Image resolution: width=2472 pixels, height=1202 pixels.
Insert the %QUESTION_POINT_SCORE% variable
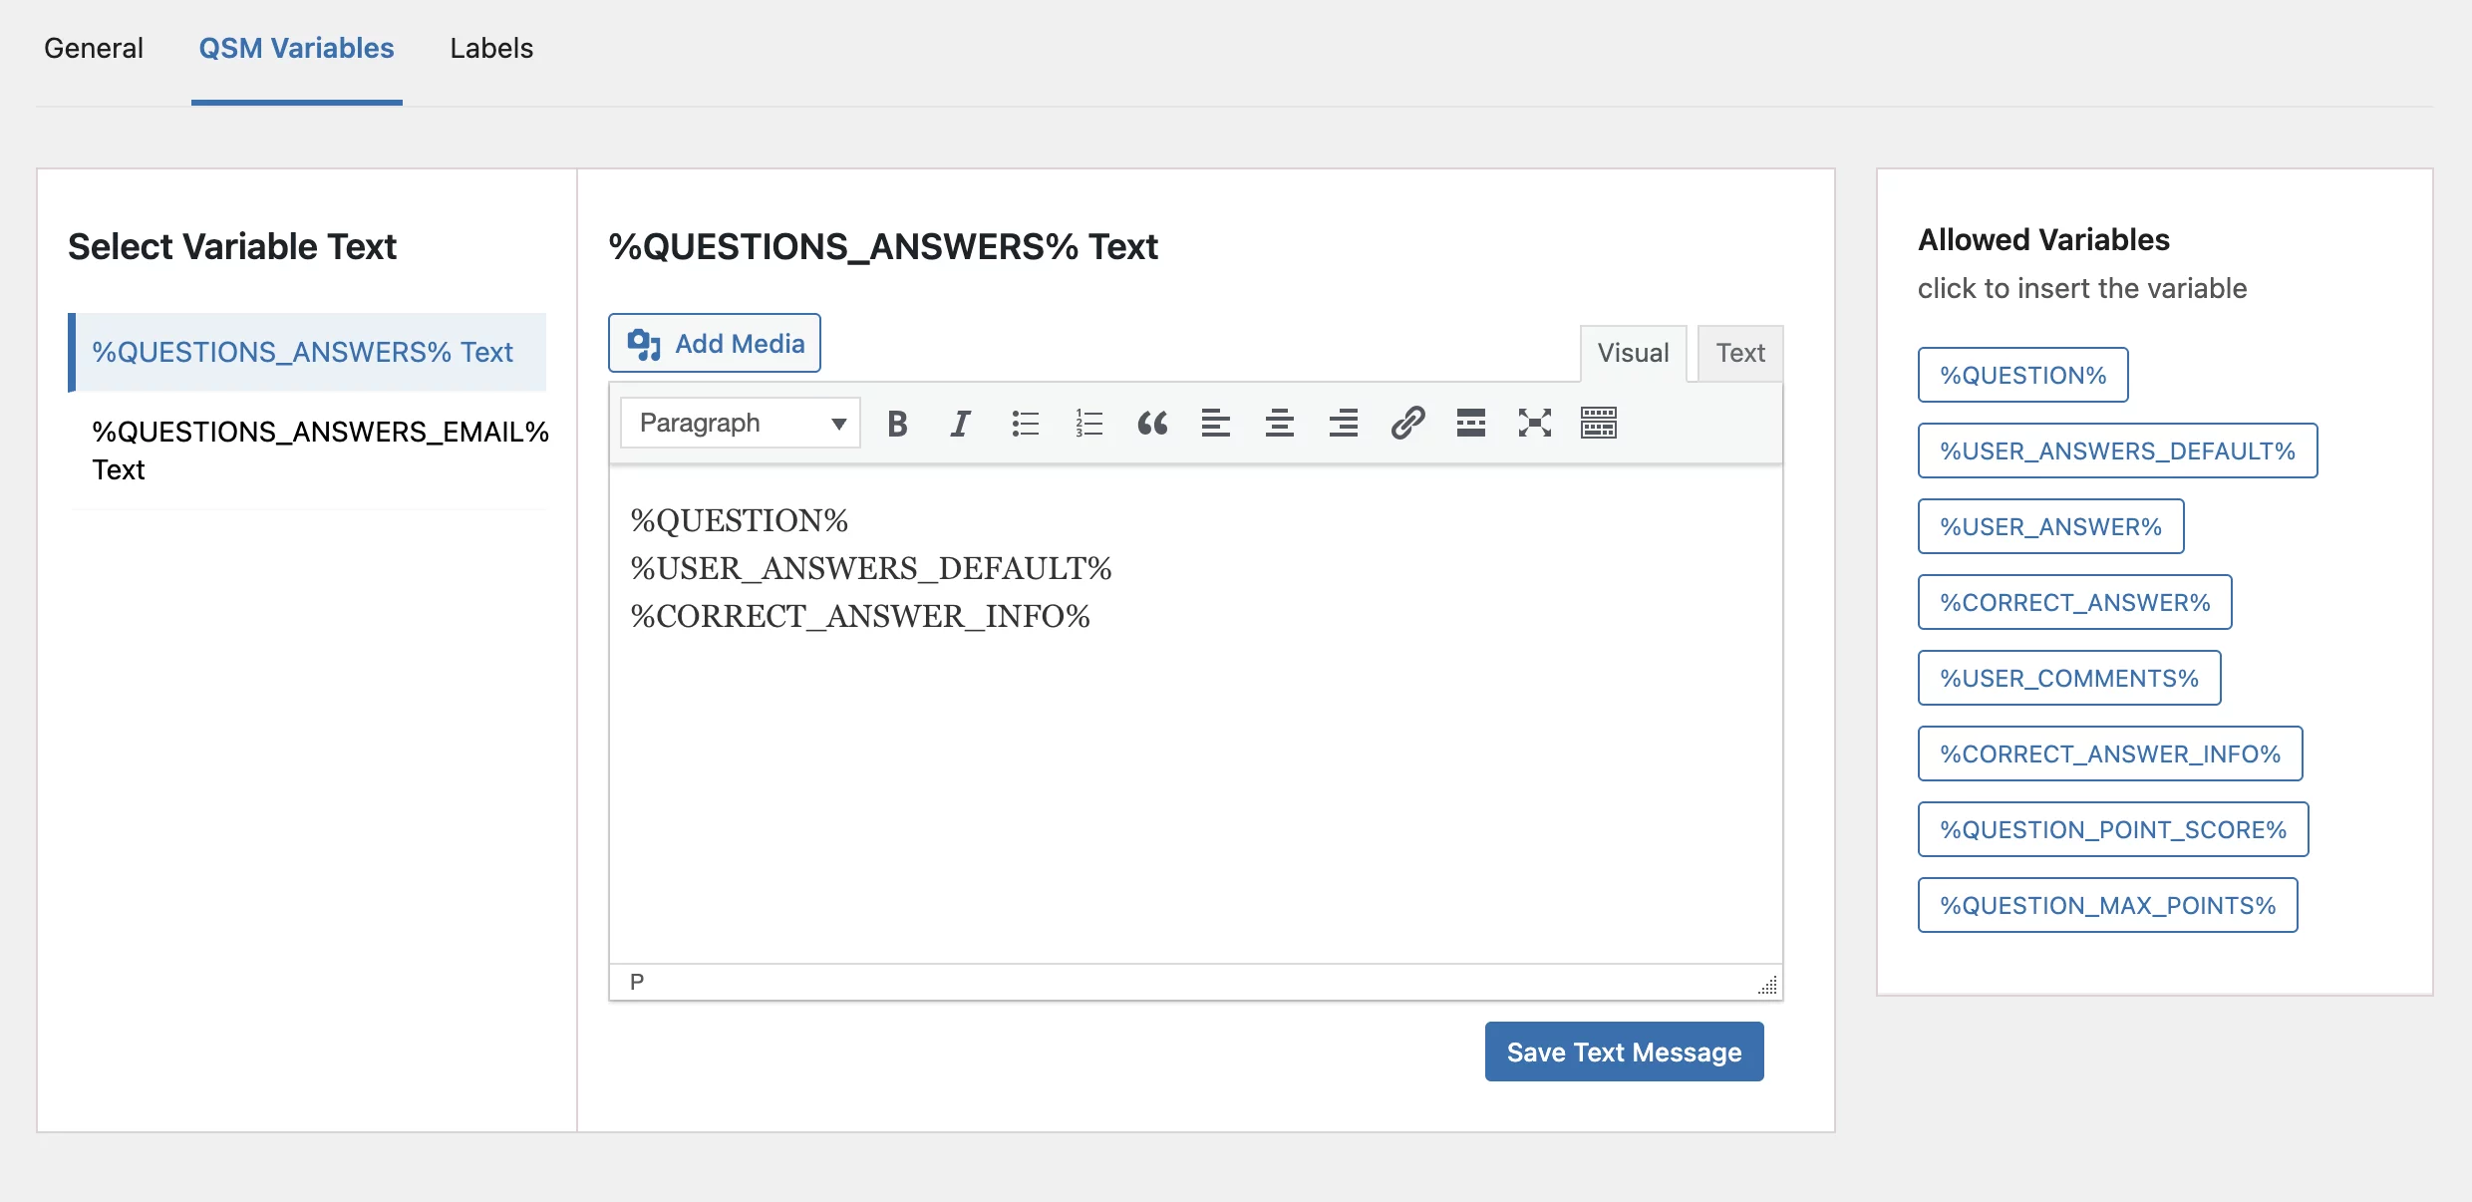coord(2113,829)
